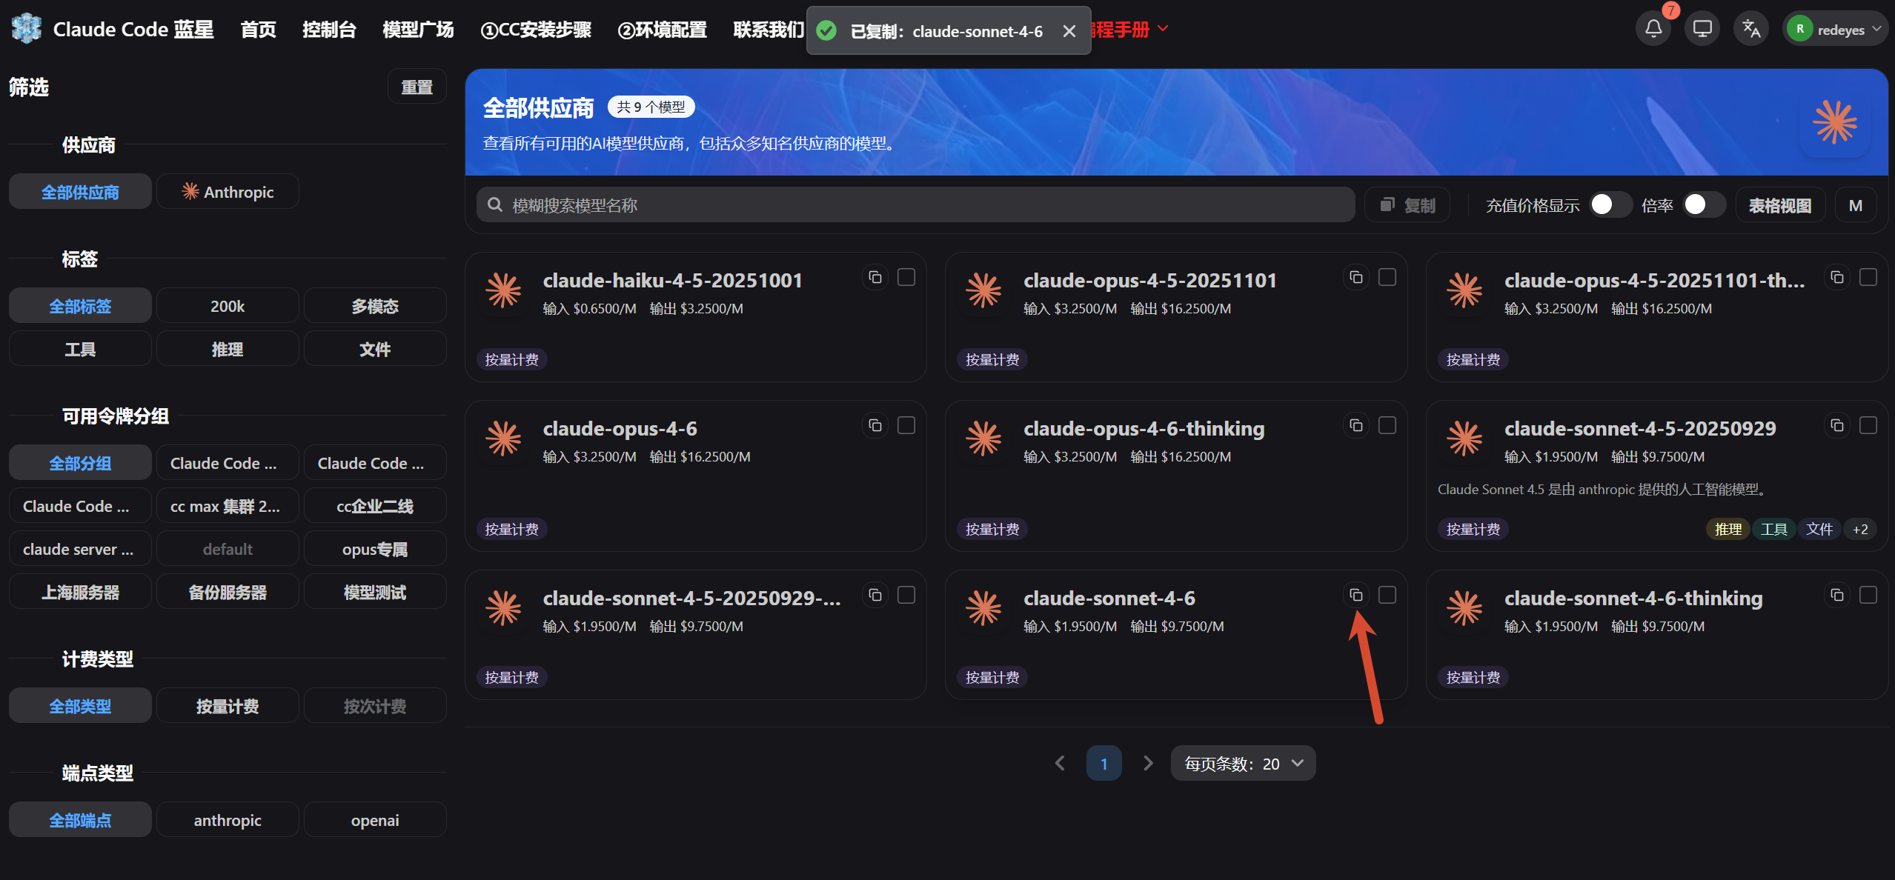Image resolution: width=1895 pixels, height=880 pixels.
Task: Copy the claude-opus-4-6 model name
Action: pos(875,425)
